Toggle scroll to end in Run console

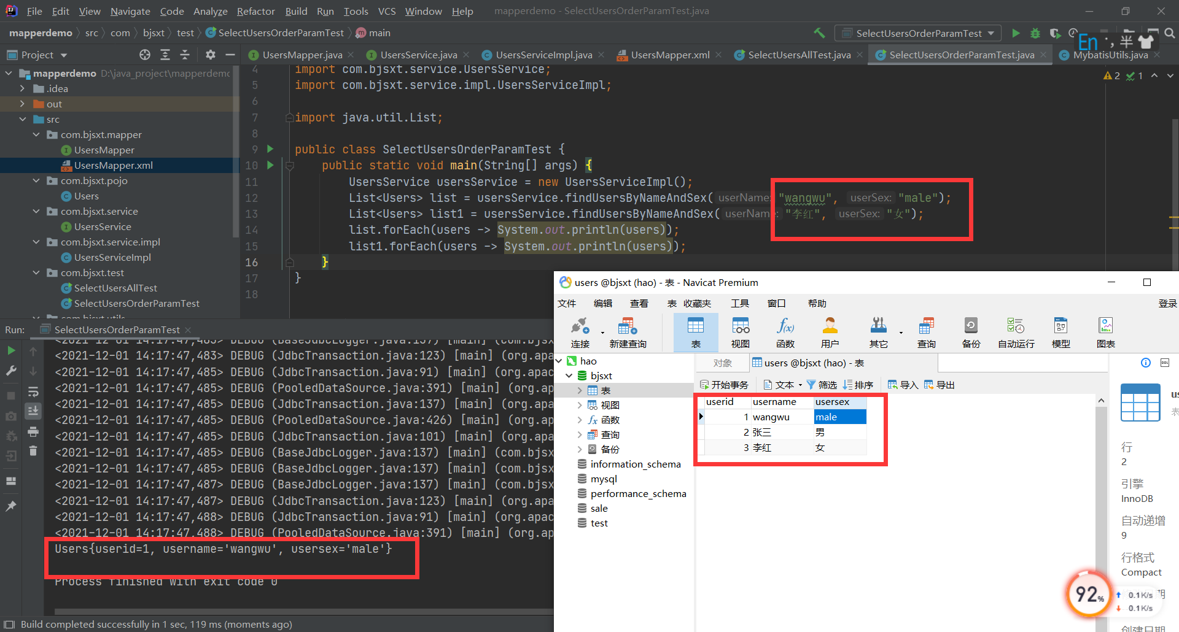tap(33, 410)
